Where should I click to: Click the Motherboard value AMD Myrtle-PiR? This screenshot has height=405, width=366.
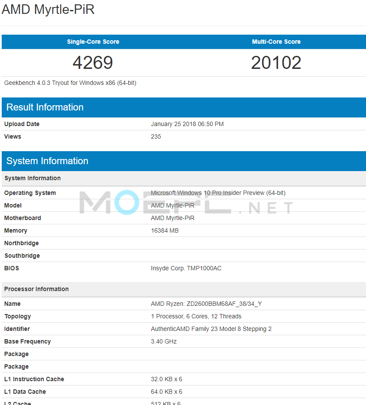pos(172,218)
